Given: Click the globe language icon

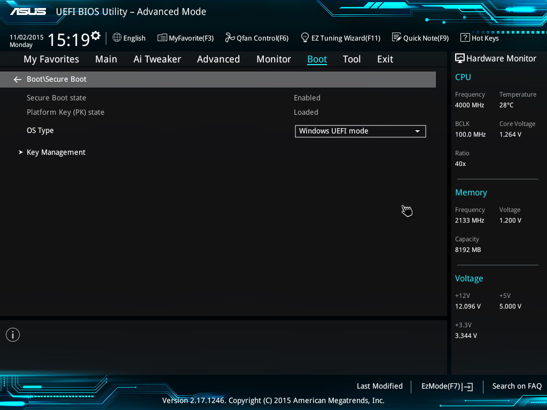Looking at the screenshot, I should (117, 38).
